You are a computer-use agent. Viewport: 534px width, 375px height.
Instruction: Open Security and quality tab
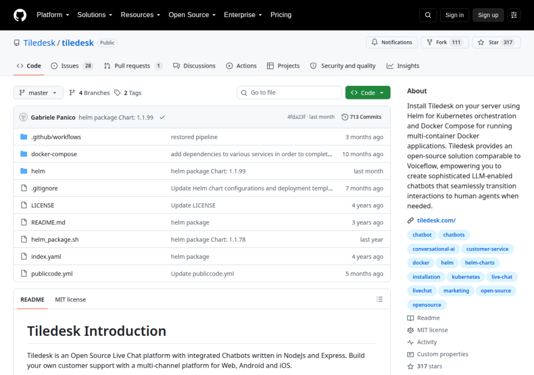pos(343,66)
